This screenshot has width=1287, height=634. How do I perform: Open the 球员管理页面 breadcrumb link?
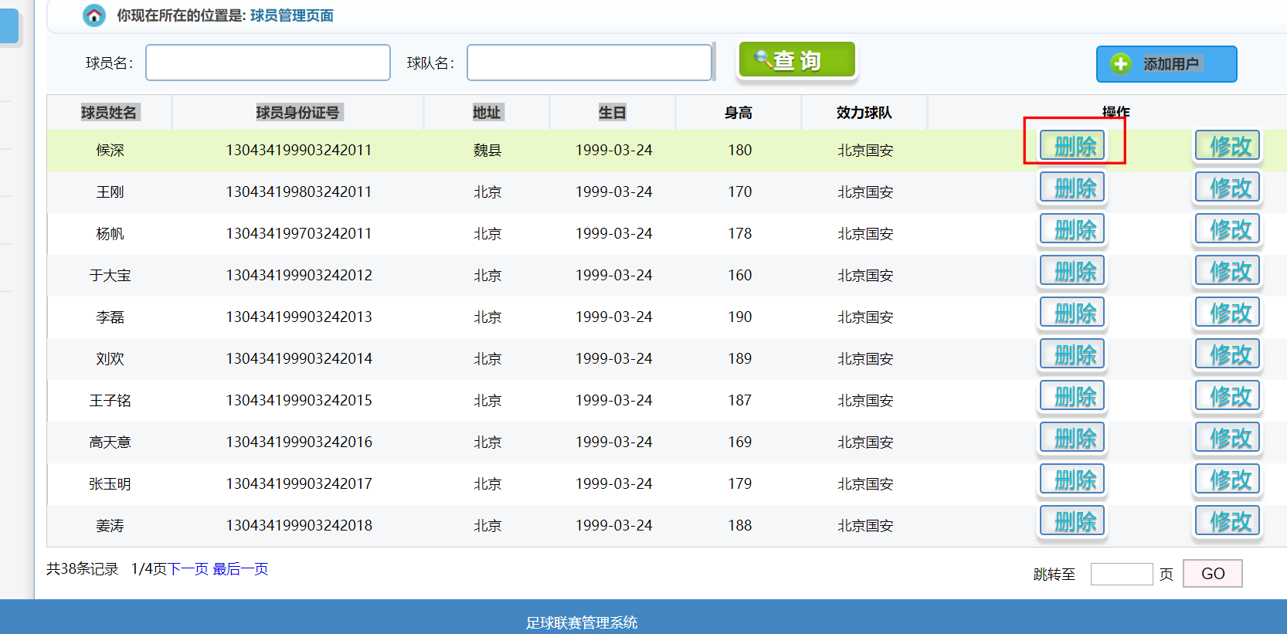click(x=292, y=15)
